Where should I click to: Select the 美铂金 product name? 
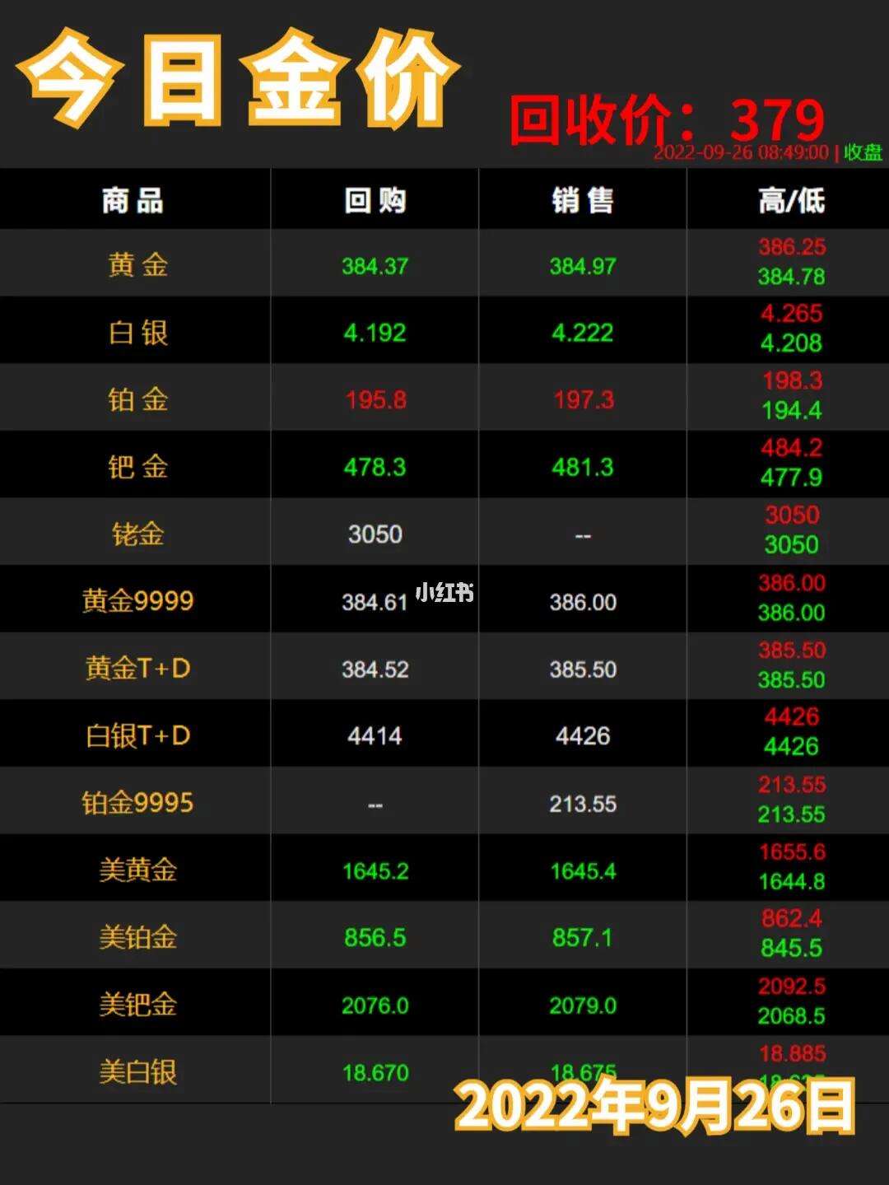[x=137, y=937]
